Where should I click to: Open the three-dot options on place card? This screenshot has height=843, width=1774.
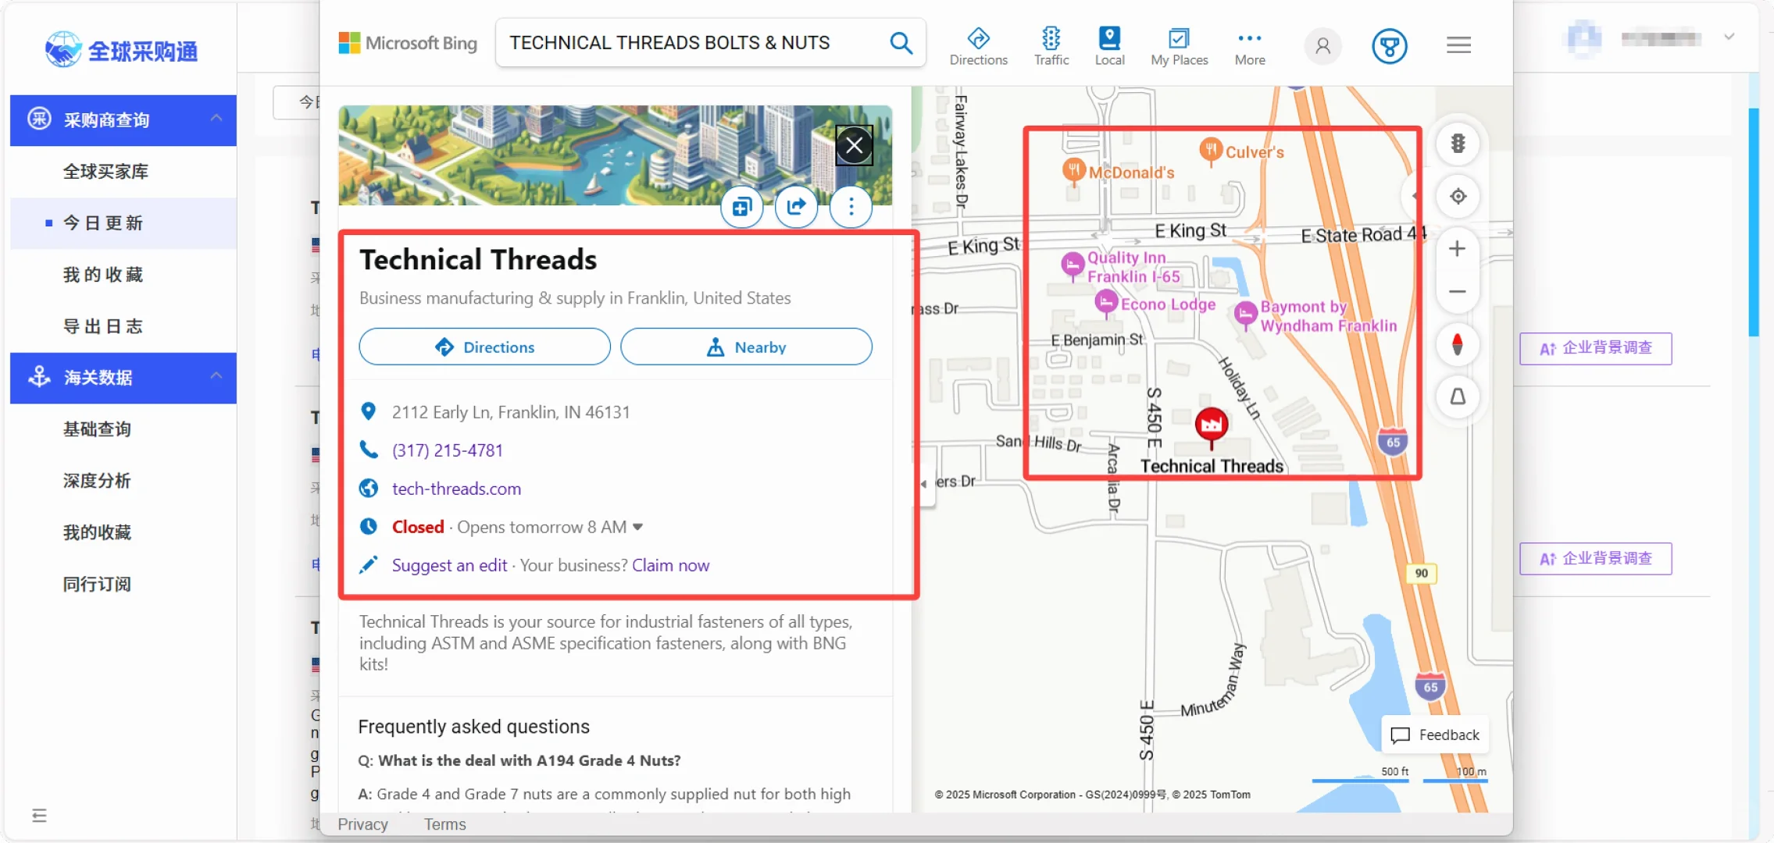pos(851,206)
